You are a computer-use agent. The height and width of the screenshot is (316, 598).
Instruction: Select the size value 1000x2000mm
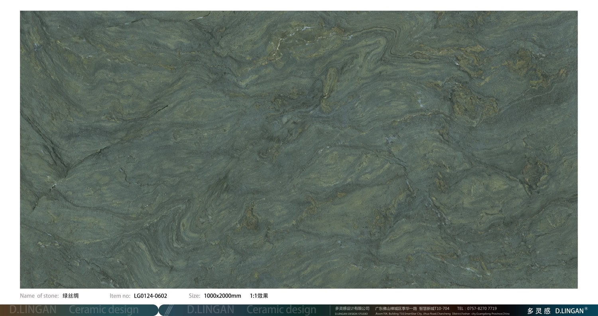point(222,296)
